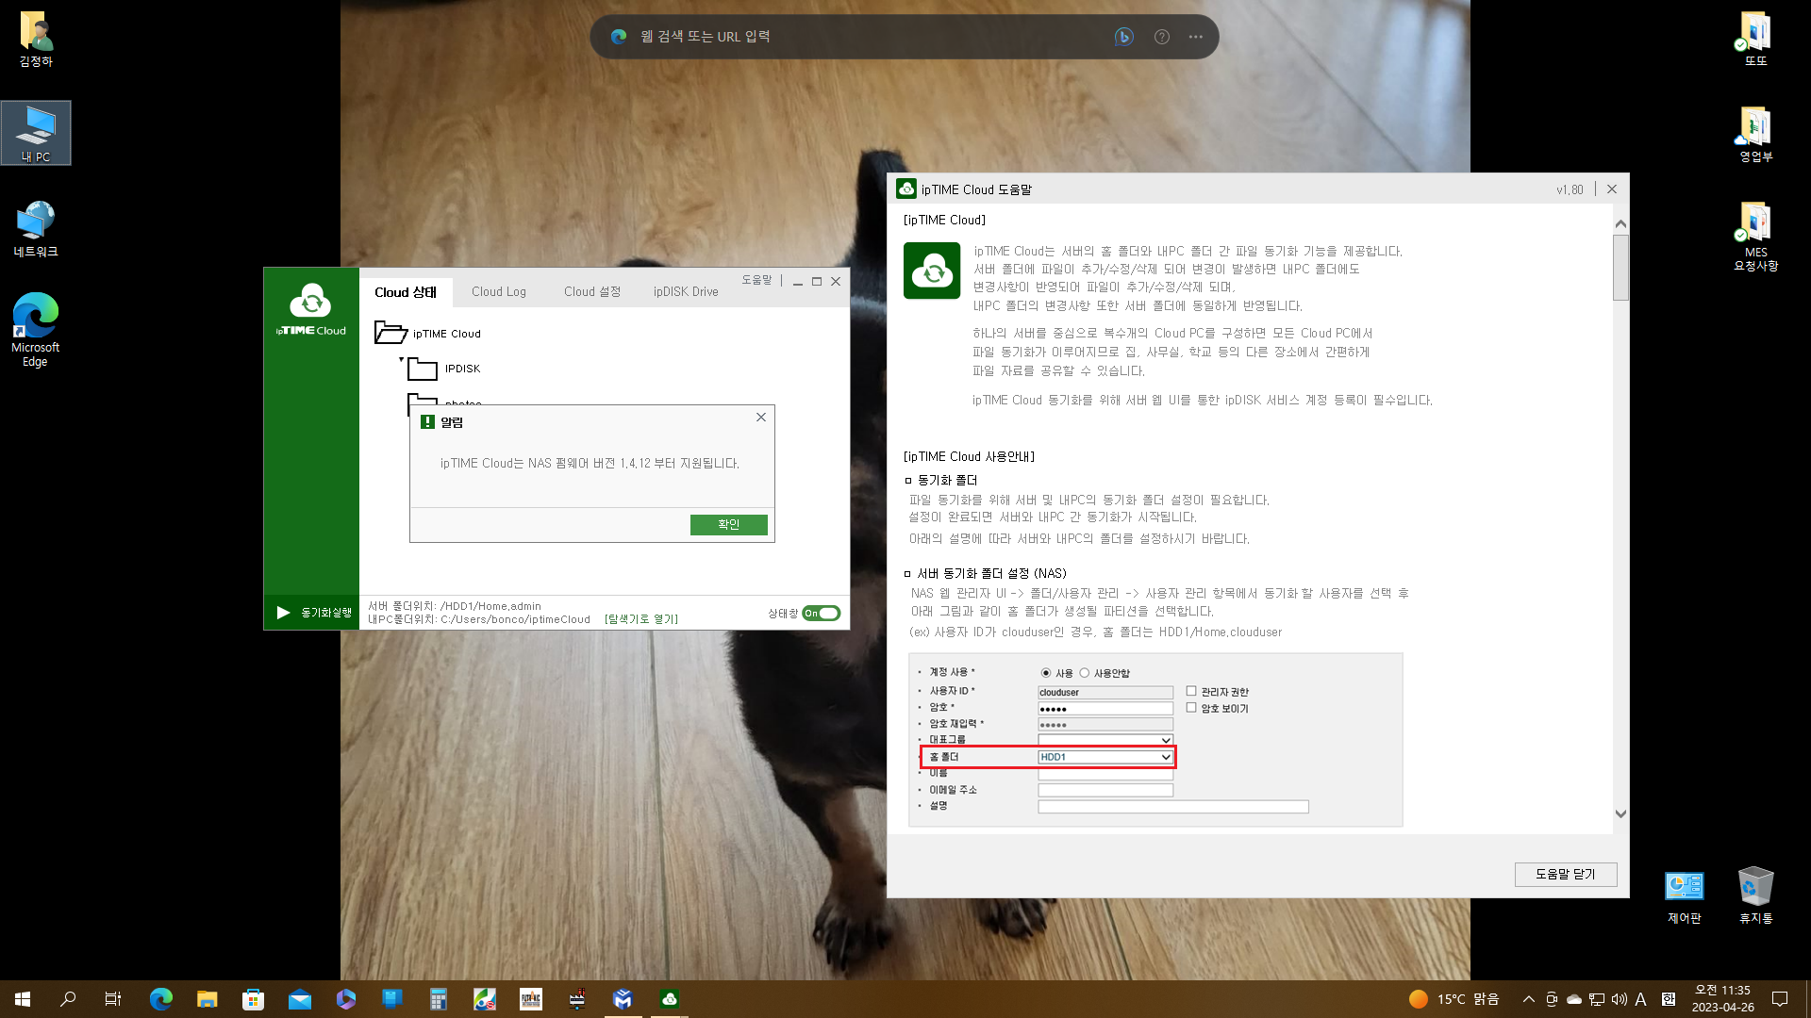Toggle the 상태창 On switch
The height and width of the screenshot is (1018, 1811).
822,613
